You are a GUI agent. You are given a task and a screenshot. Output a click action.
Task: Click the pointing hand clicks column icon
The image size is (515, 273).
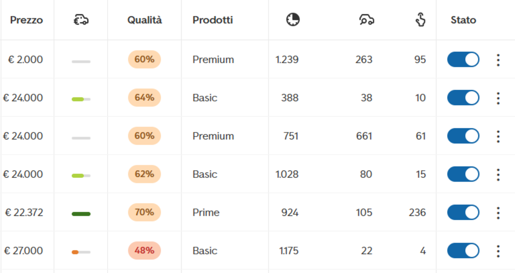[x=420, y=20]
